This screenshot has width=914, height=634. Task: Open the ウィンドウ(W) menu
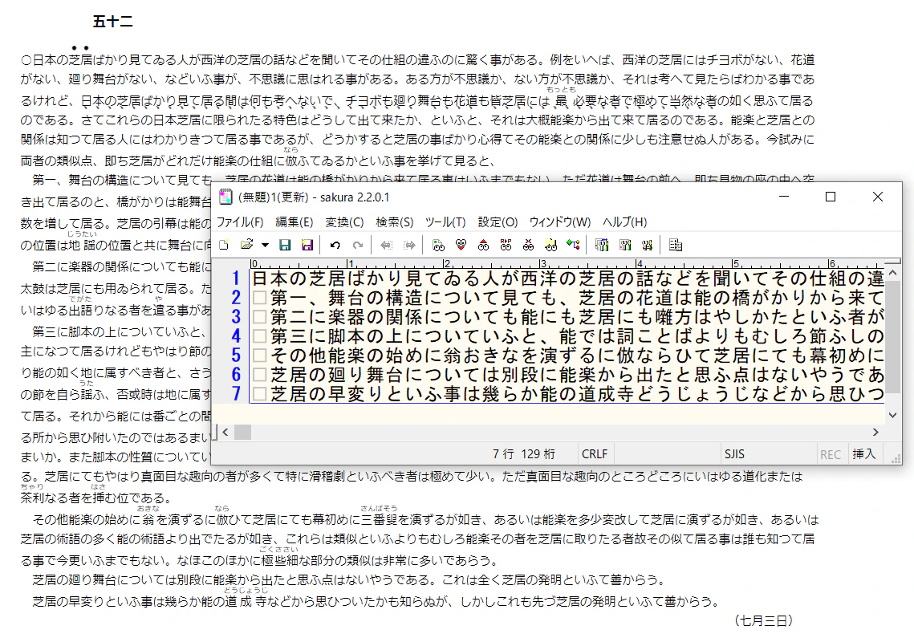click(x=560, y=222)
